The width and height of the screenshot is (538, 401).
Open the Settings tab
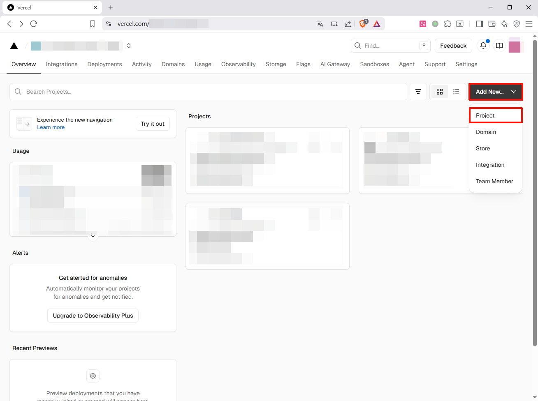(x=466, y=64)
